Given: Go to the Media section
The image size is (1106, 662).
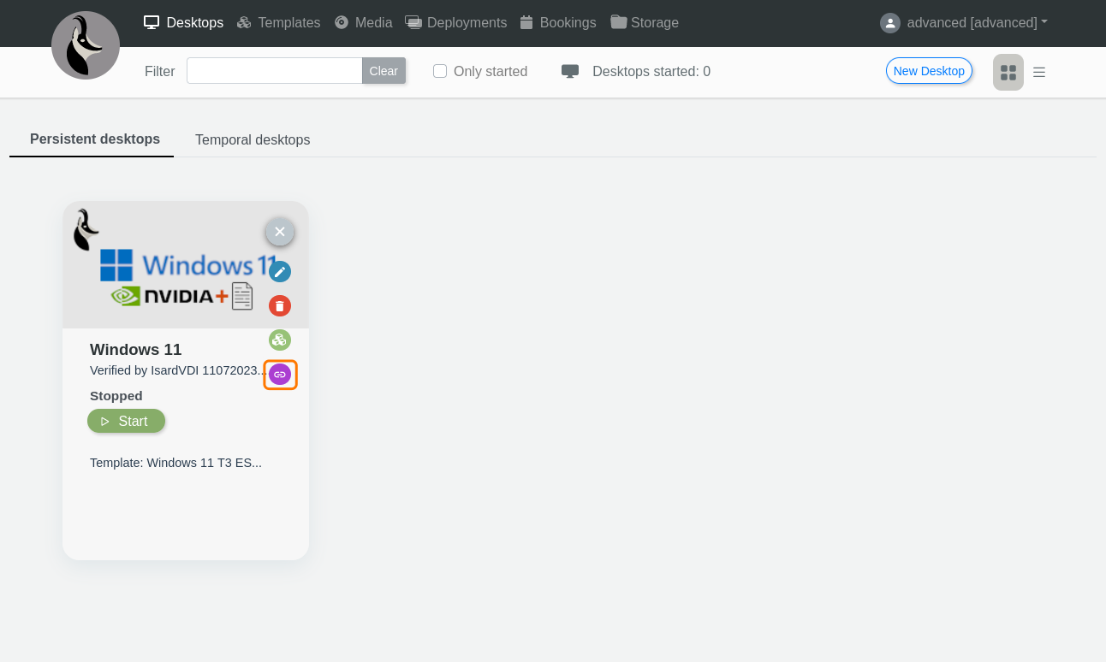Looking at the screenshot, I should (x=364, y=23).
